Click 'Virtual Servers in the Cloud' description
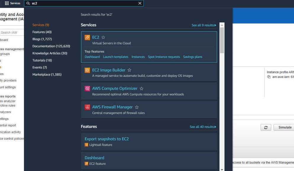The image size is (294, 171). (x=112, y=43)
